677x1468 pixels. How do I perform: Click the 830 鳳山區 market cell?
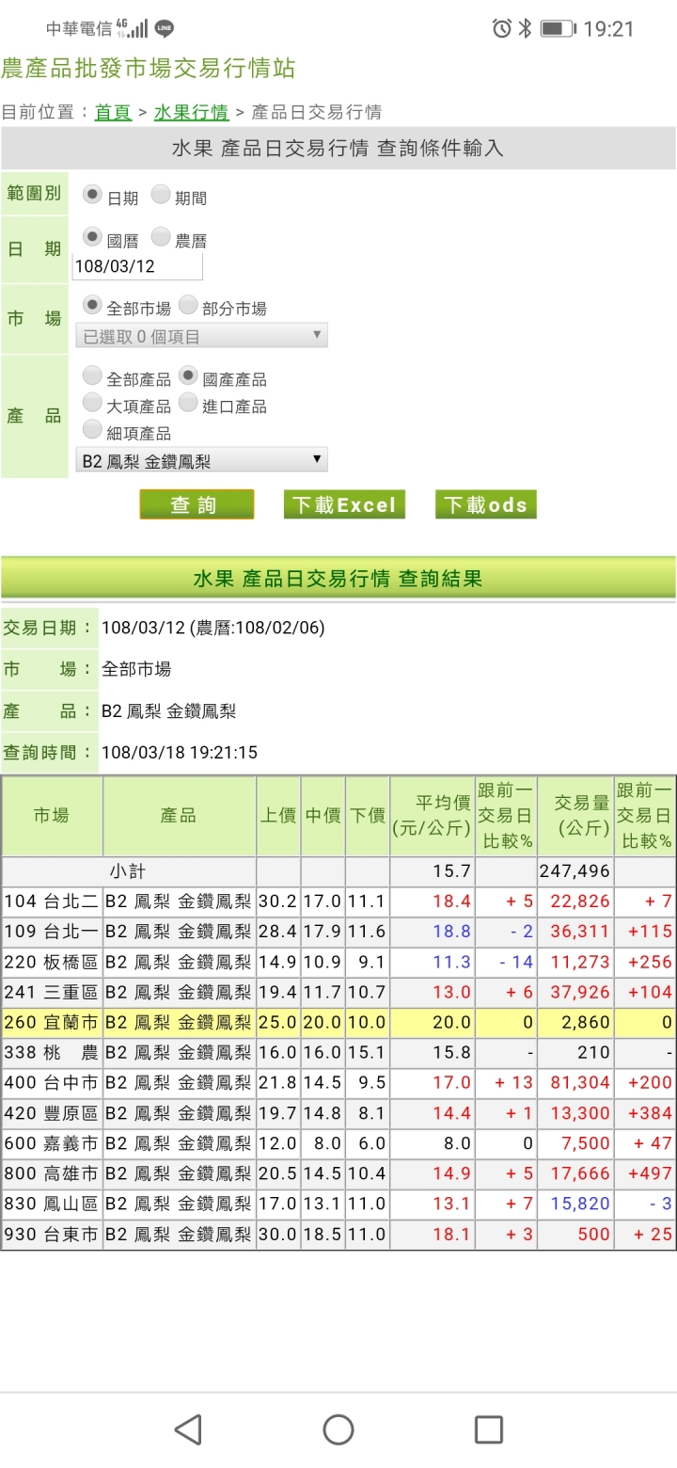tap(52, 1204)
